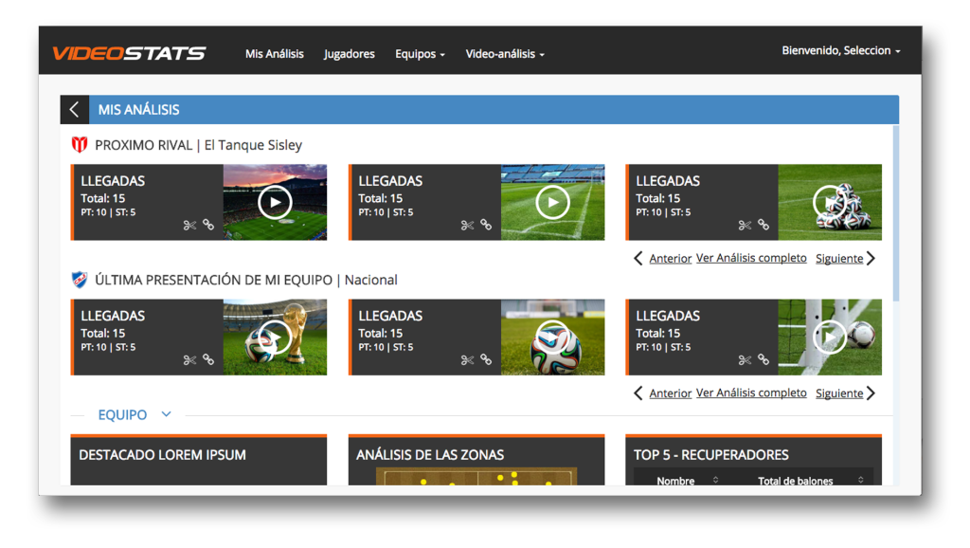Image resolution: width=970 pixels, height=548 pixels.
Task: Open the Equipos dropdown menu
Action: [420, 54]
